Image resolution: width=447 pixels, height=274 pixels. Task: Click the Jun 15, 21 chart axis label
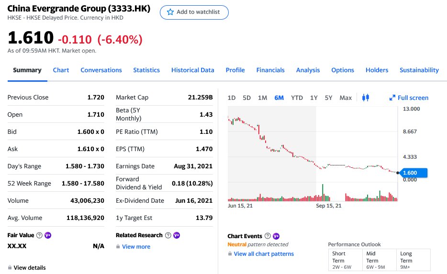240,206
